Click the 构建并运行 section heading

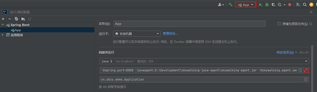[x=107, y=52]
